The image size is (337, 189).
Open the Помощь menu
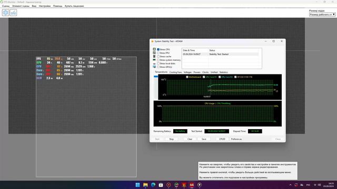(x=57, y=6)
